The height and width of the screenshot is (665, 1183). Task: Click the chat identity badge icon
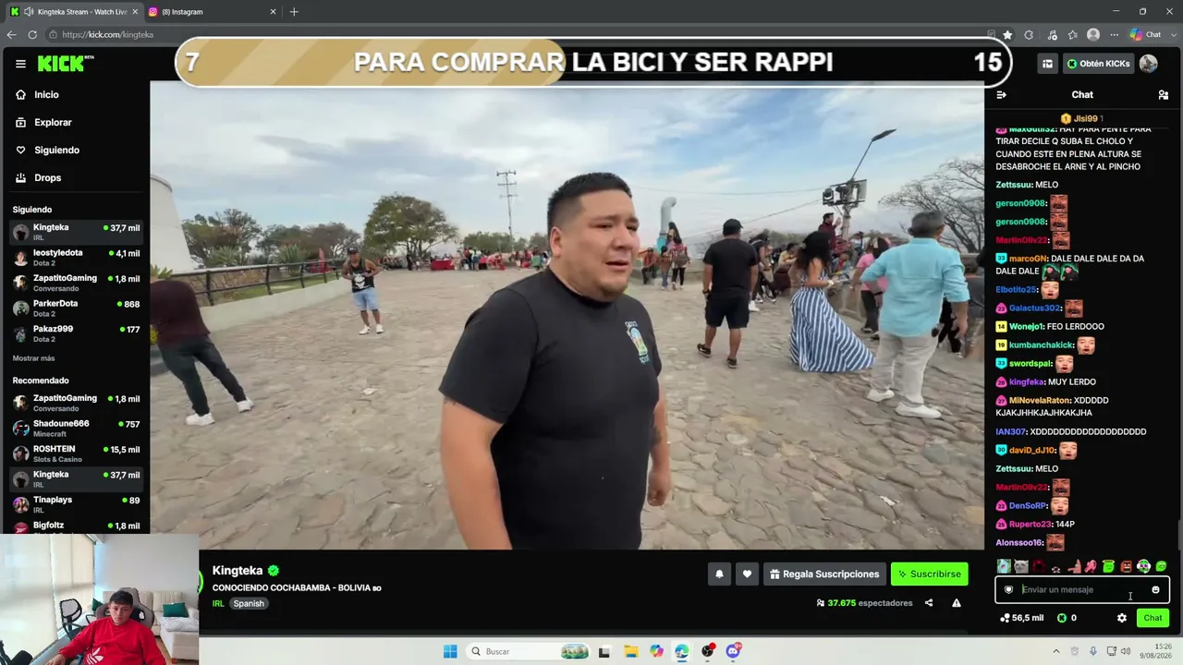1008,589
